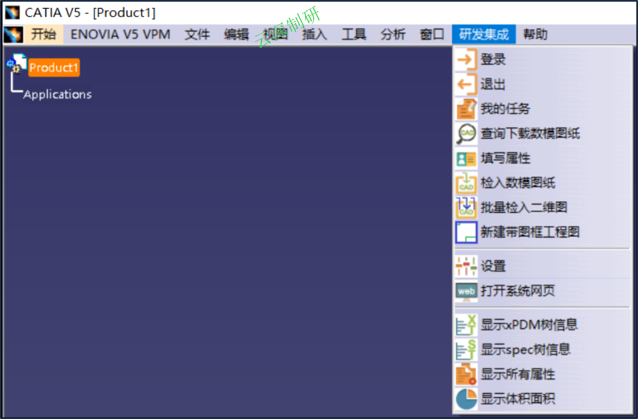Choose the 我的任务 menu entry text
638x419 pixels.
tap(505, 109)
